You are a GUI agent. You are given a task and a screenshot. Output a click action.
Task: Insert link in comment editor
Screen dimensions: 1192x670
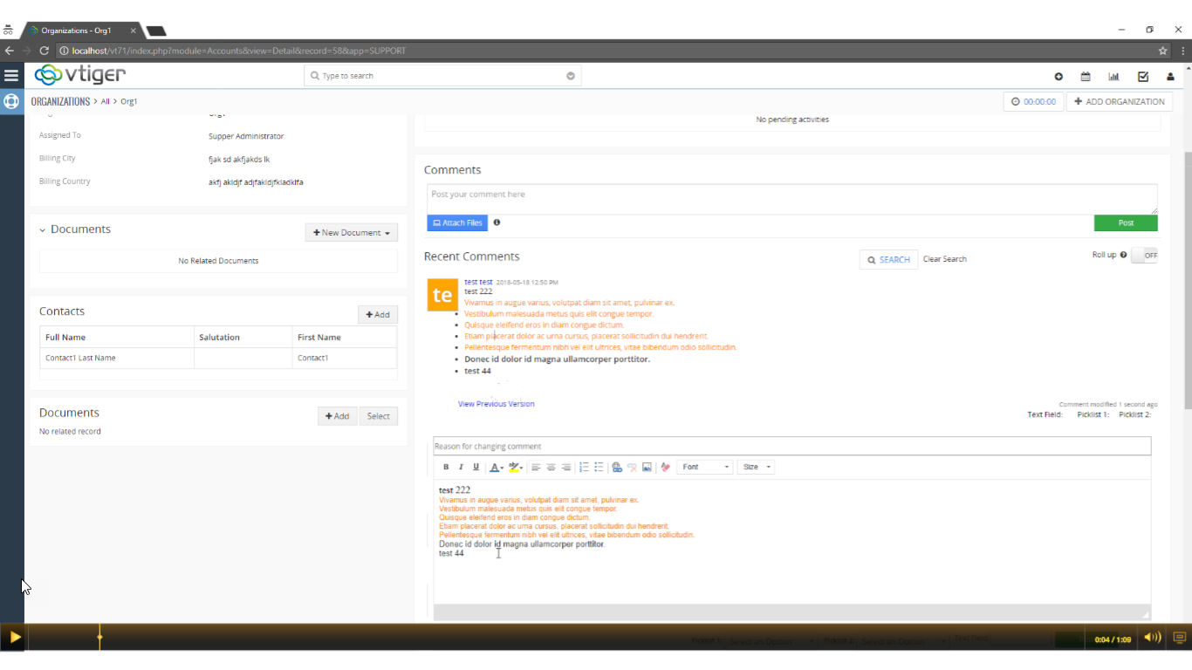click(617, 468)
